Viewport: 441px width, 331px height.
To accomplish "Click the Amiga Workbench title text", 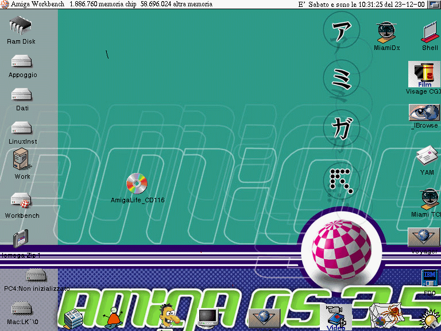I will click(37, 4).
